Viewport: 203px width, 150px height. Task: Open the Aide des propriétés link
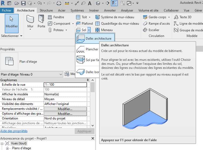[14, 131]
